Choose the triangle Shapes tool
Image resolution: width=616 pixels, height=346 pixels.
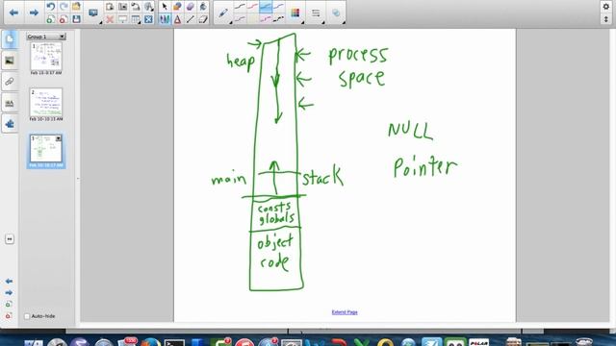click(177, 19)
